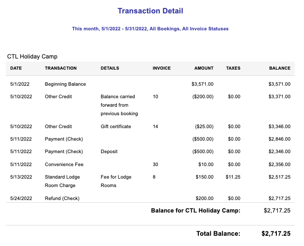Click invoice number 10
The height and width of the screenshot is (246, 304).
[155, 96]
